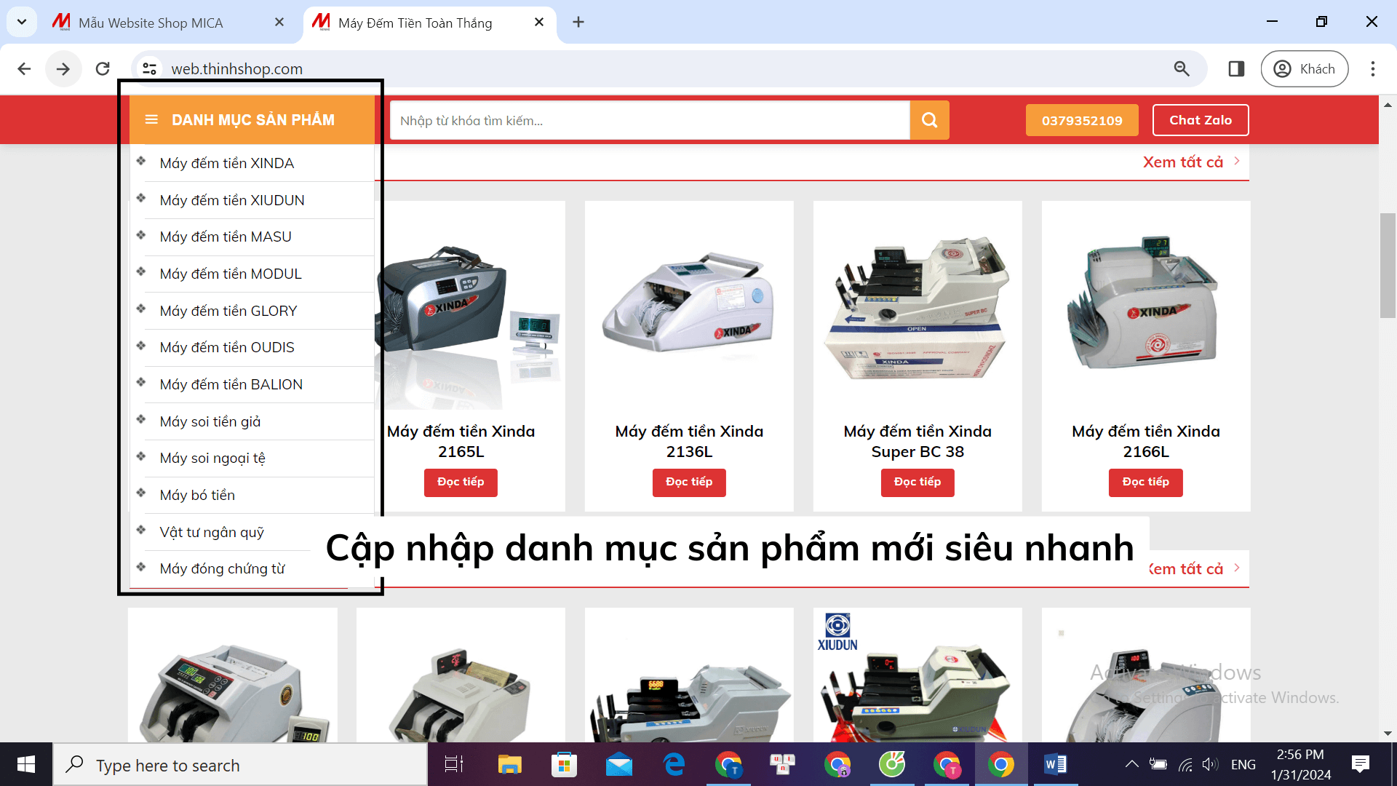
Task: Click the orange site search magnifier icon
Action: (x=929, y=120)
